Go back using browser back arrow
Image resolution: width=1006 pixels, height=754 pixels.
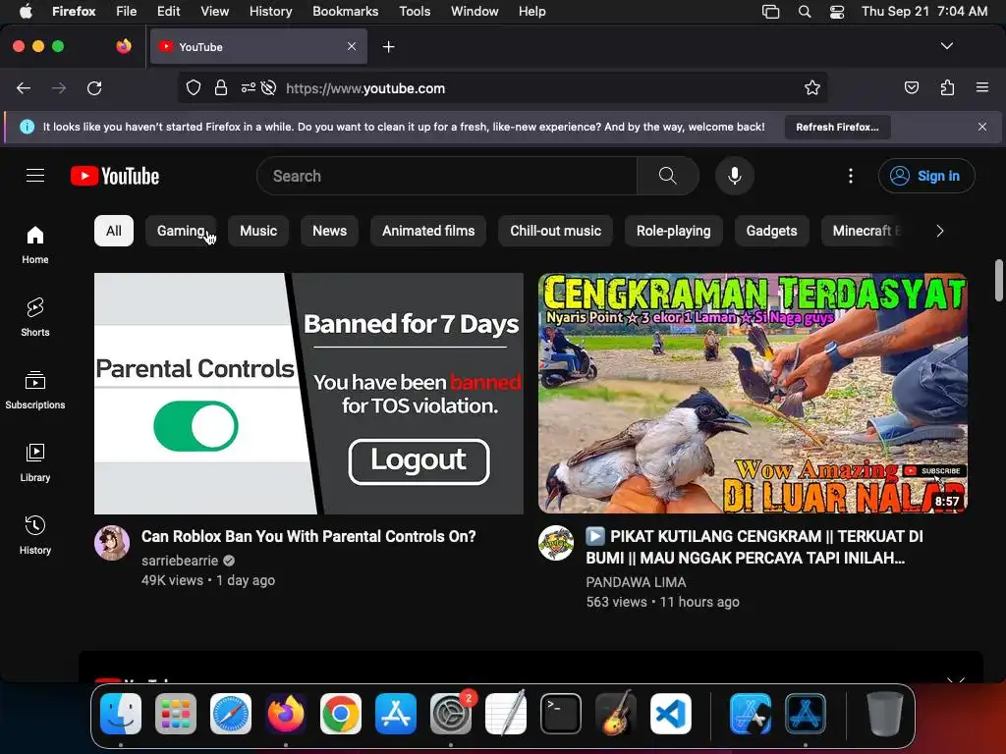tap(24, 87)
